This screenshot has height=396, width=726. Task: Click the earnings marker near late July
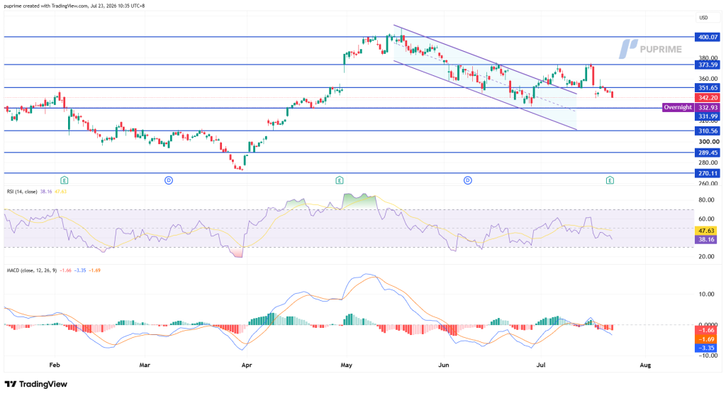(610, 180)
